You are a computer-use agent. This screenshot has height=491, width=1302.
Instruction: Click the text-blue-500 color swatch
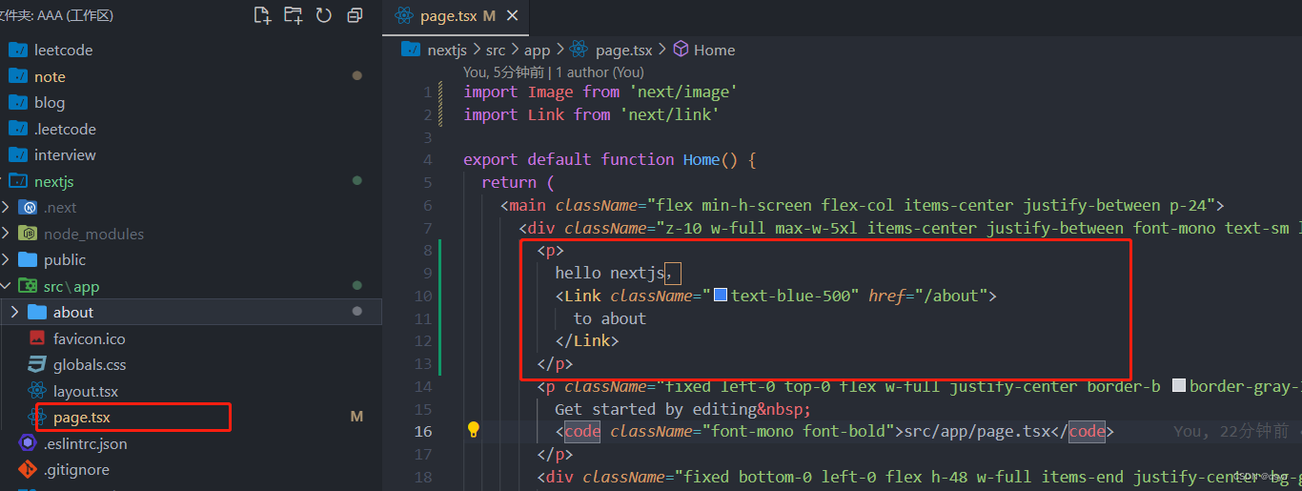722,296
